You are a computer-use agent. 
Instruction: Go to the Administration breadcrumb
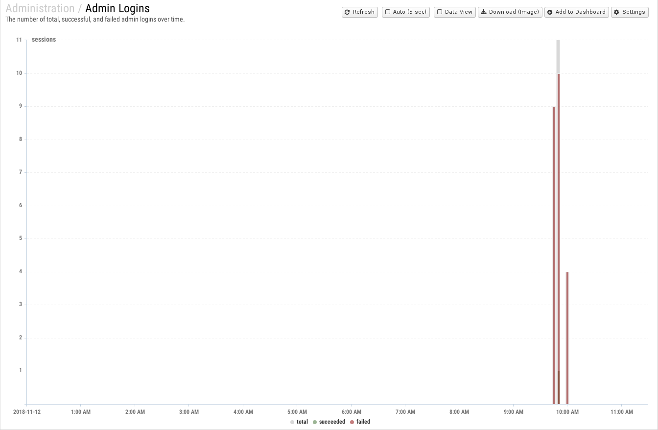(x=40, y=8)
